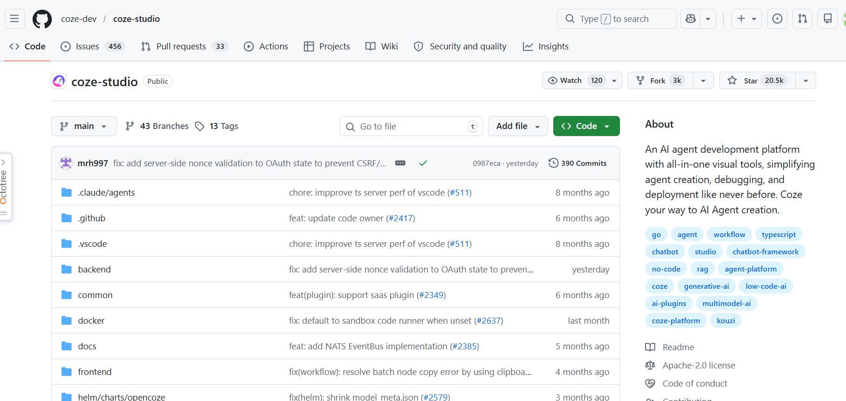
Task: Open the Octotree side panel tab
Action: [x=5, y=186]
